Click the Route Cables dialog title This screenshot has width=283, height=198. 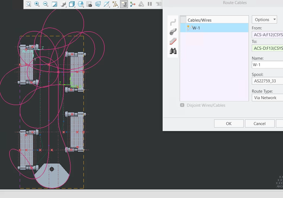coord(235,3)
